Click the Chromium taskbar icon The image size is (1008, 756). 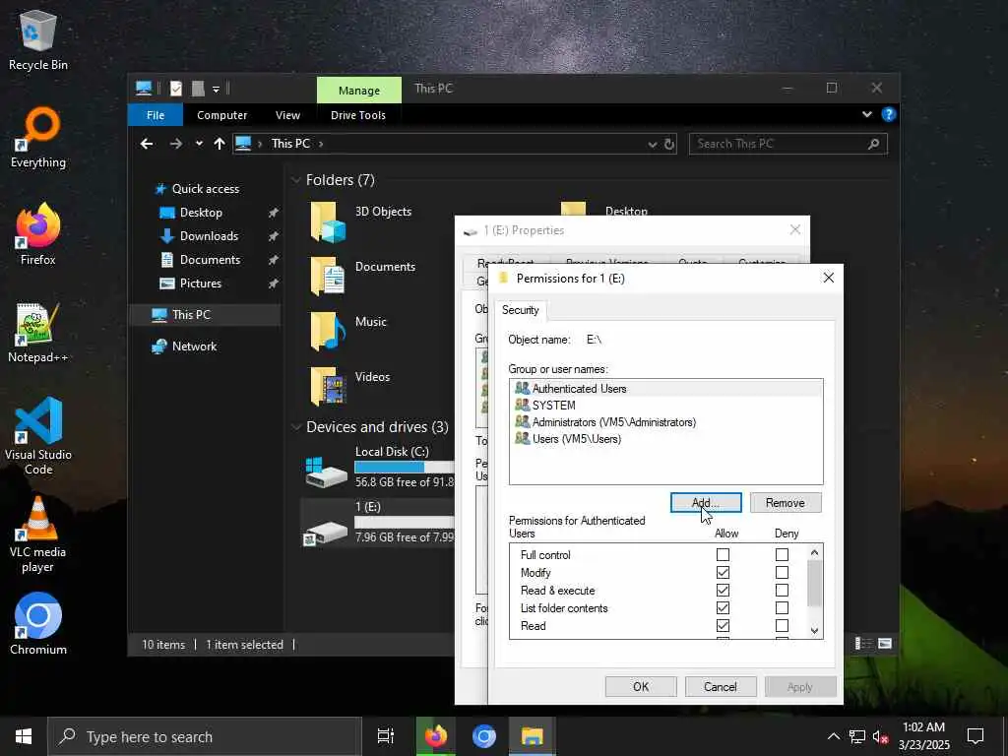tap(484, 736)
